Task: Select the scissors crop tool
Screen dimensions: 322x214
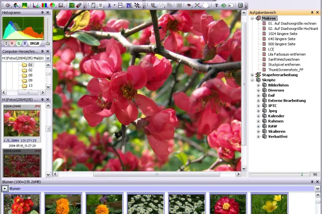Action: click(x=109, y=5)
